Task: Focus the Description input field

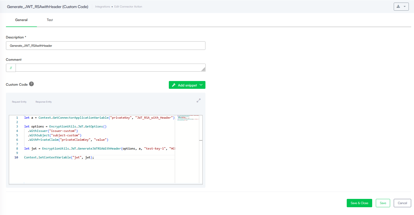Action: pos(106,46)
